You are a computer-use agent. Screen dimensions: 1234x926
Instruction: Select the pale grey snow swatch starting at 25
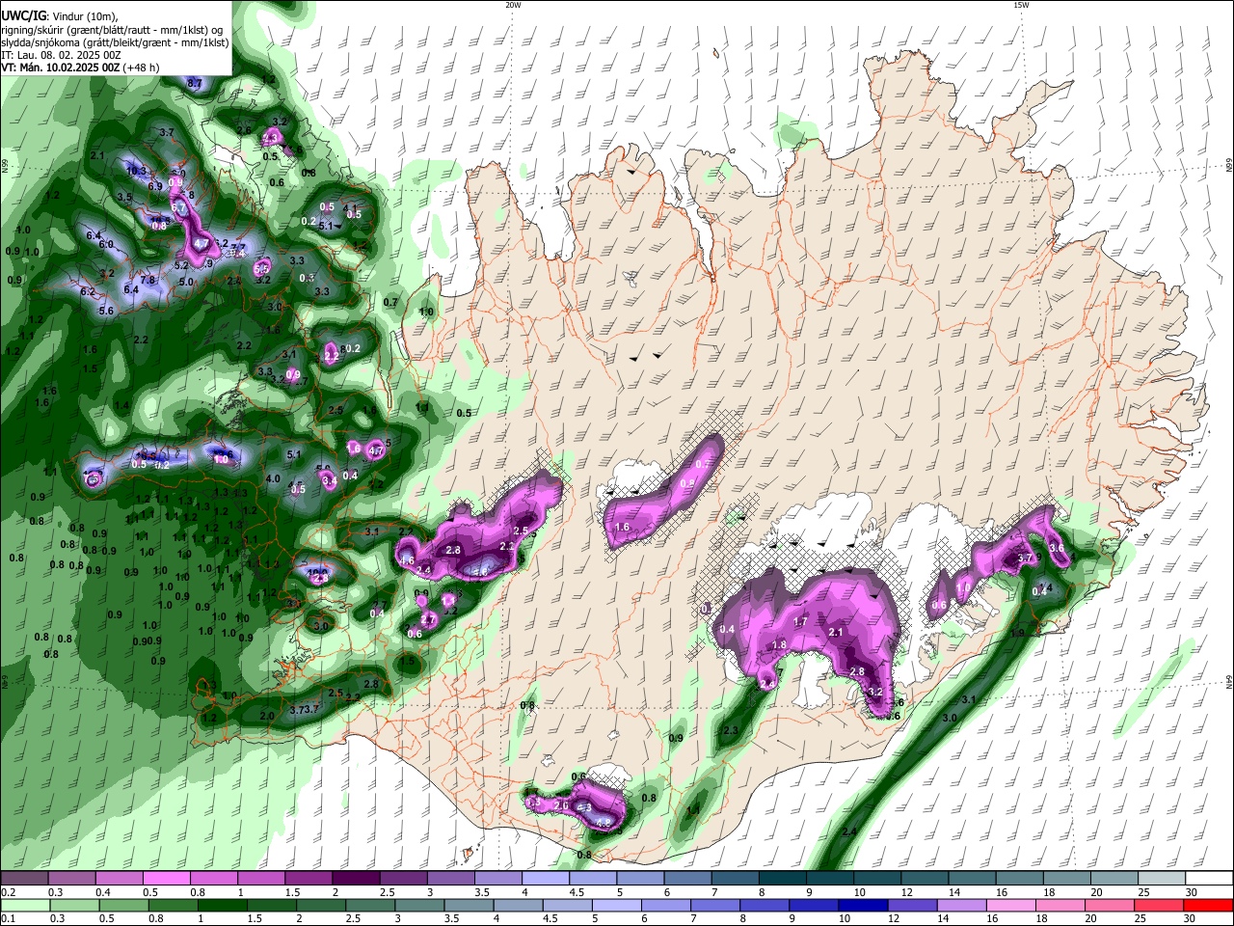1162,879
